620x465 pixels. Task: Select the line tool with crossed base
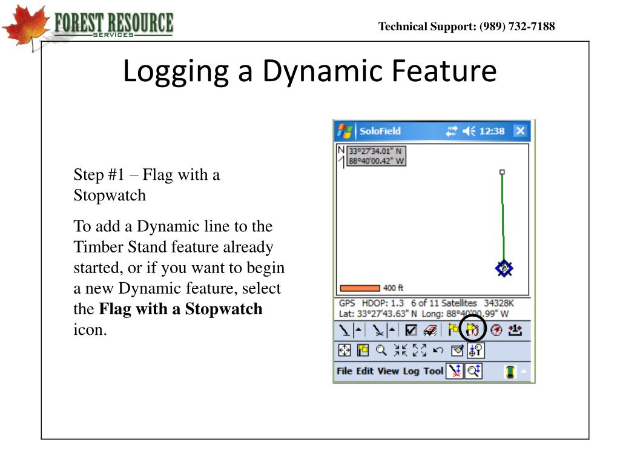coord(378,330)
